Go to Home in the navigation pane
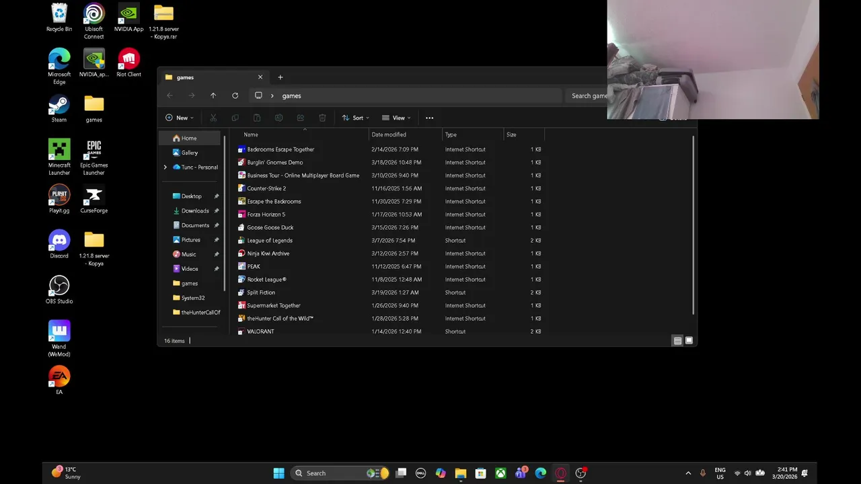 (x=190, y=138)
